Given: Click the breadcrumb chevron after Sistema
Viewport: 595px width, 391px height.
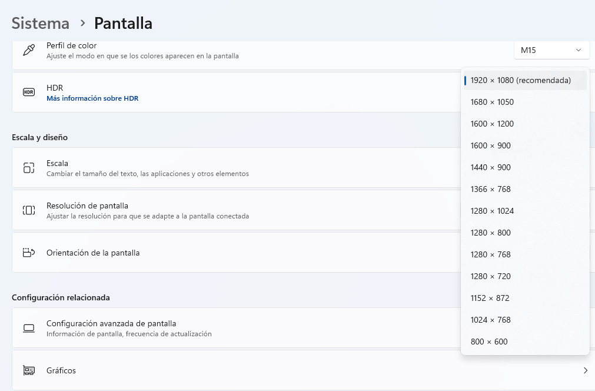Looking at the screenshot, I should [82, 24].
